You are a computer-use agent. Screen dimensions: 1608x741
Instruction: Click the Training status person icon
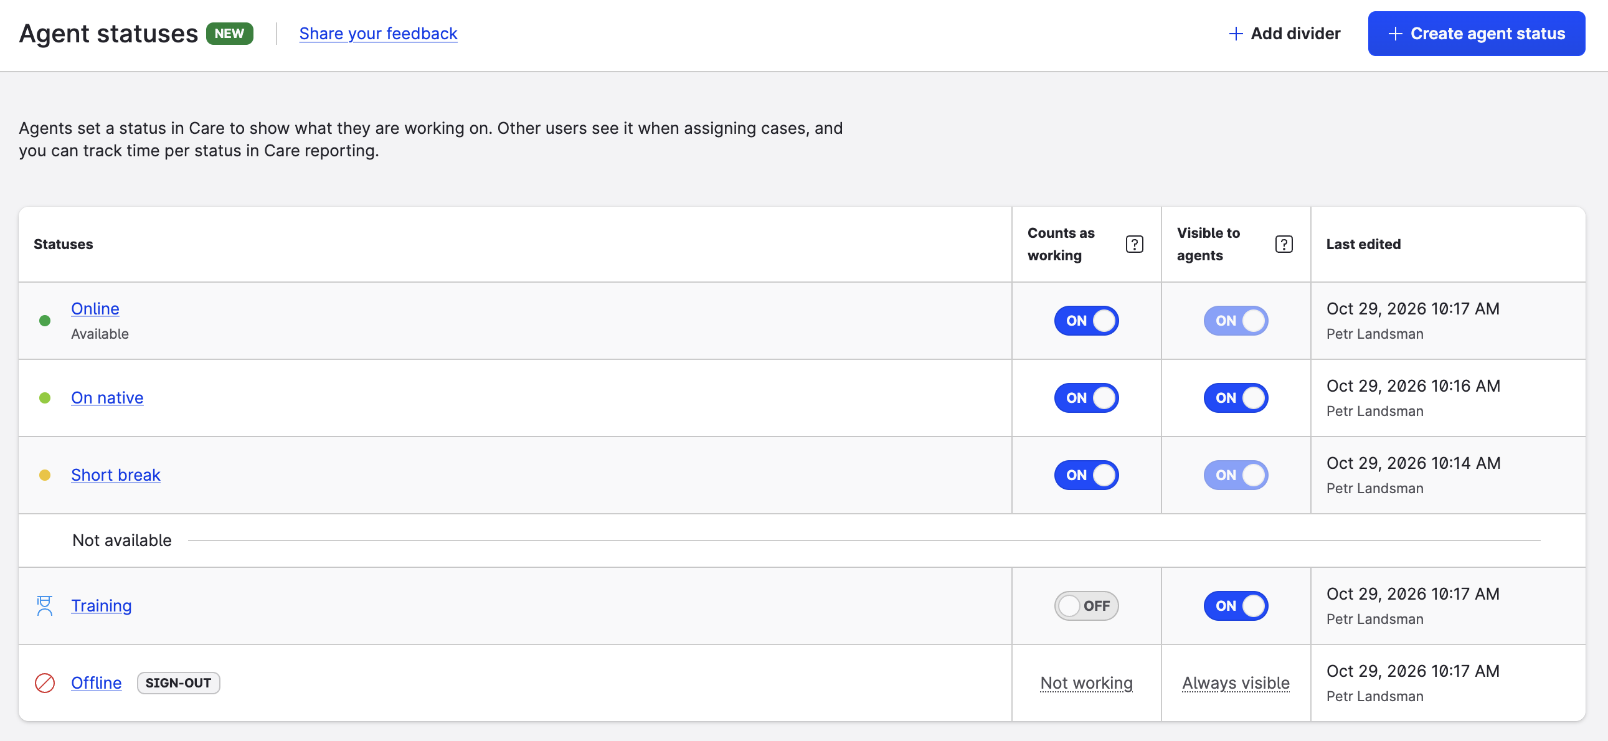(x=44, y=605)
